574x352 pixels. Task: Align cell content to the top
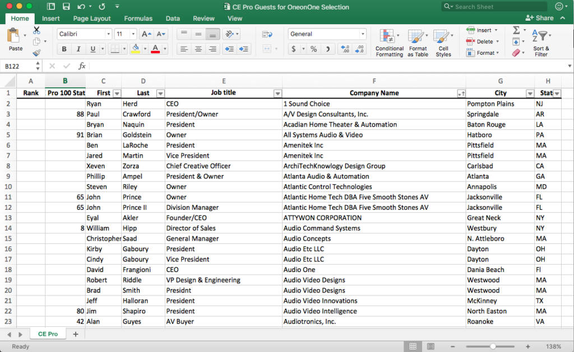[184, 34]
